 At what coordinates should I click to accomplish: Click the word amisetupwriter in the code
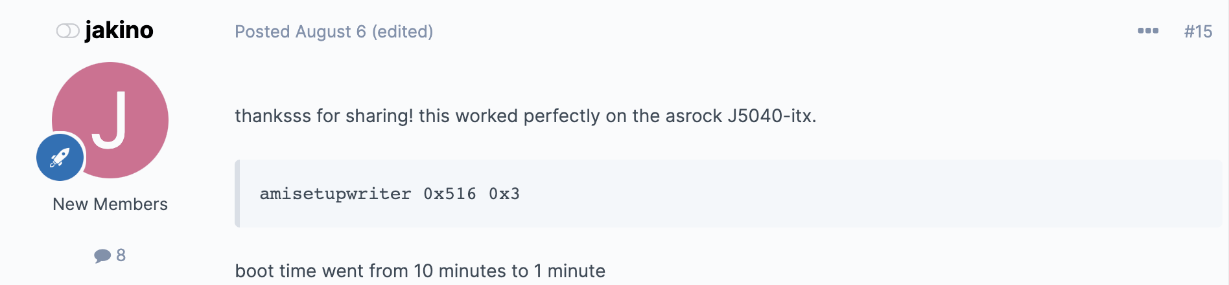(335, 194)
